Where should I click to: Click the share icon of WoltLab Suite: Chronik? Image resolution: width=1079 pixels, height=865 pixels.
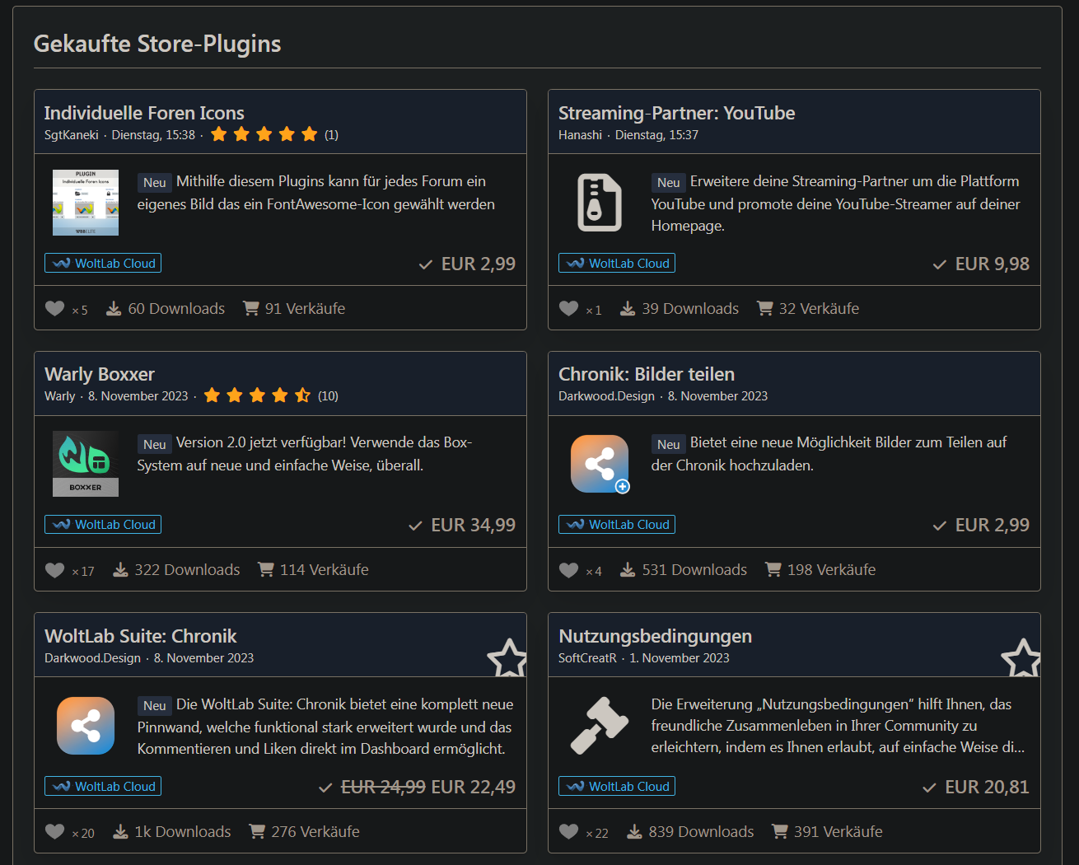86,726
